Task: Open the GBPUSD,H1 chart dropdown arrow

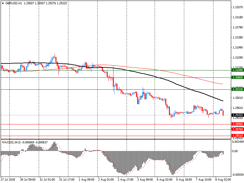Action: pos(3,3)
